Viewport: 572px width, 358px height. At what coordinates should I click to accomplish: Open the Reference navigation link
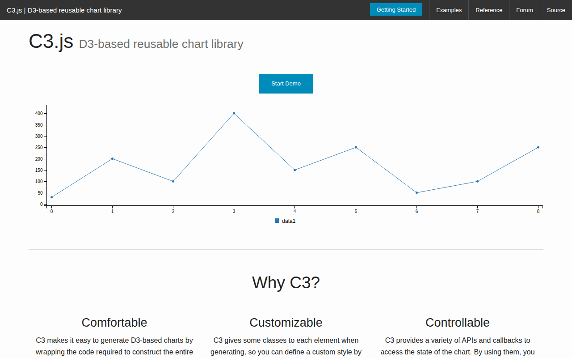tap(489, 10)
